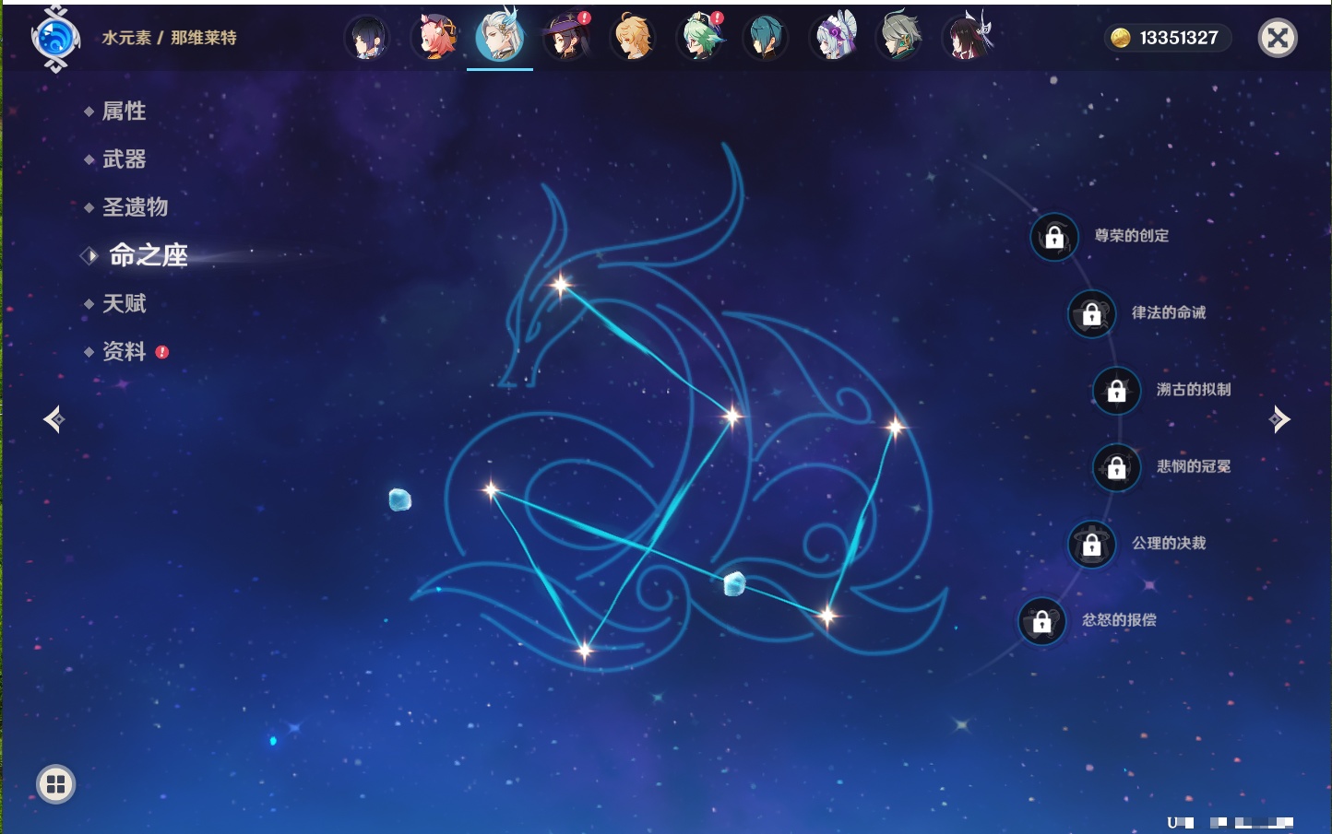1332x834 pixels.
Task: Choose the green-haired Sucrose avatar with glasses
Action: click(701, 38)
